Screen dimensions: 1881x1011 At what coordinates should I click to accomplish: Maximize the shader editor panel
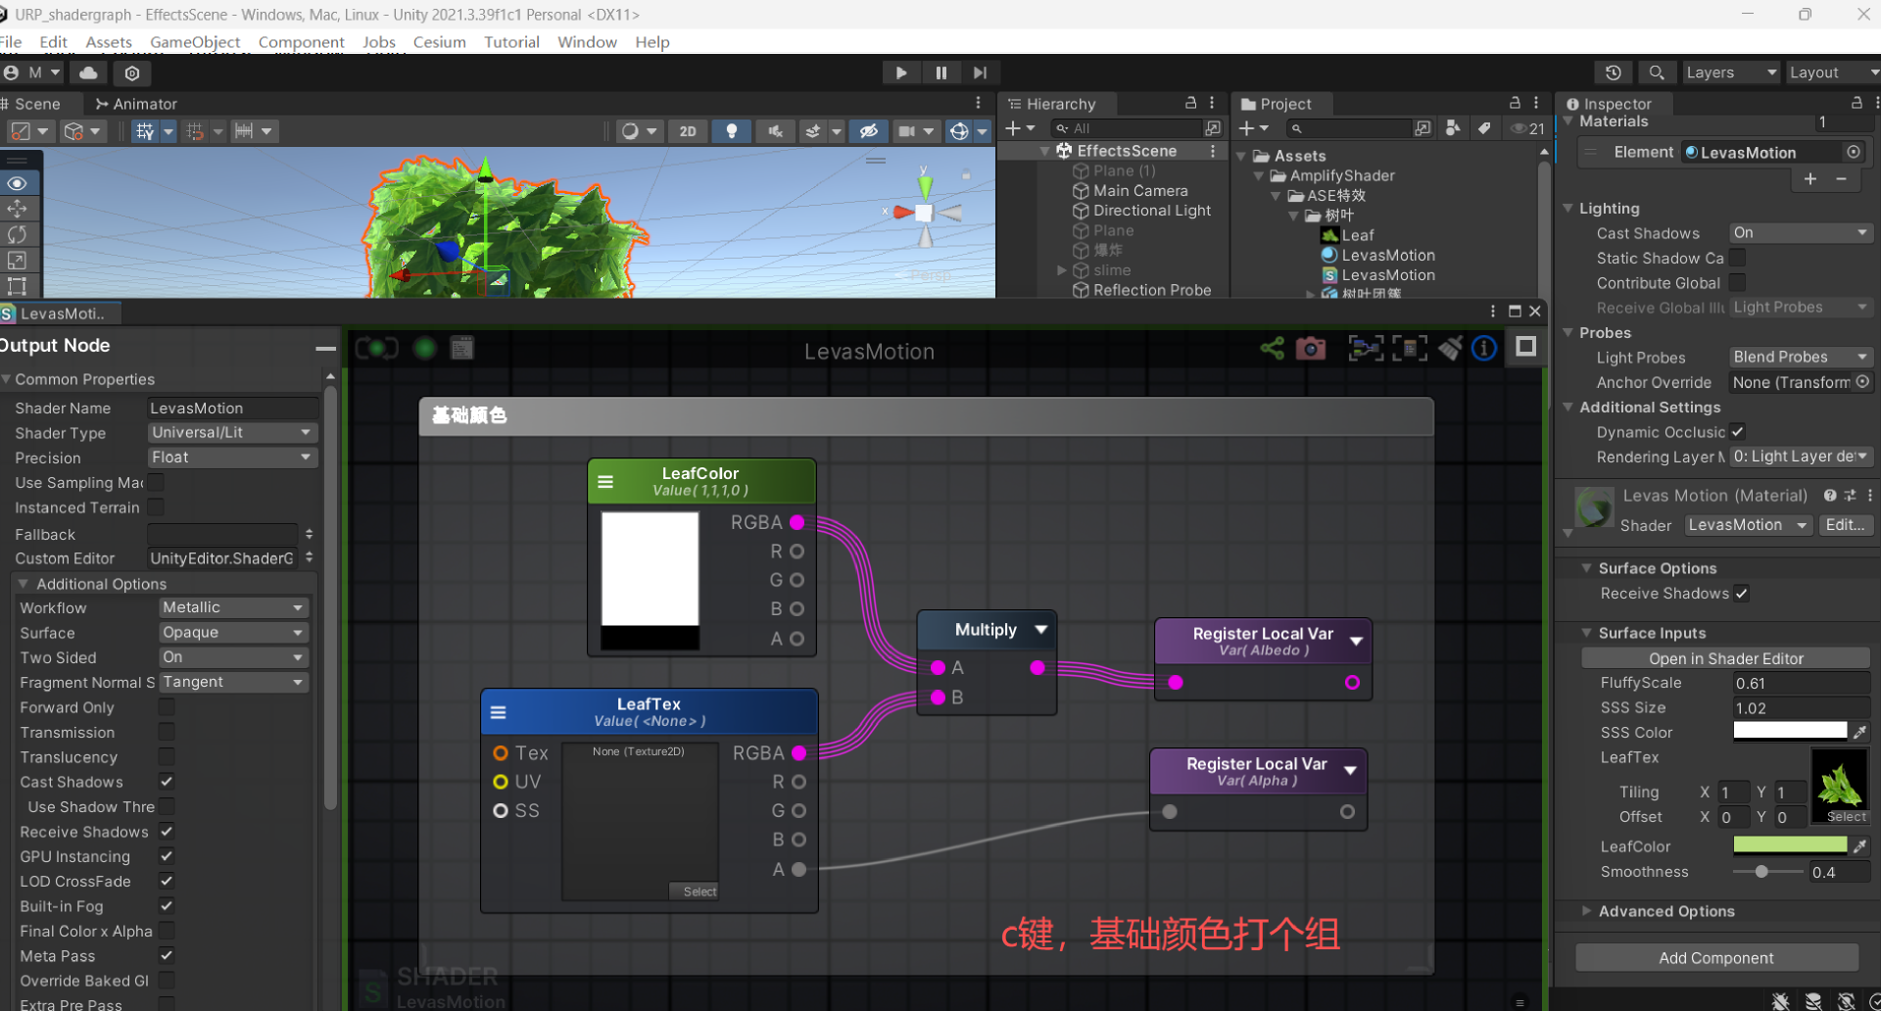[x=1515, y=312]
